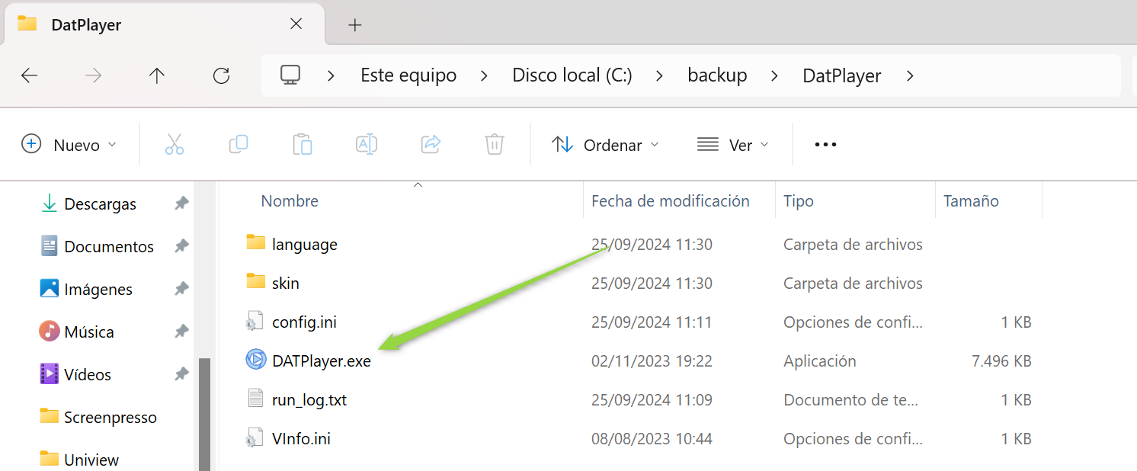This screenshot has height=471, width=1137.
Task: Expand chevron after Disco local (C:)
Action: tap(660, 76)
